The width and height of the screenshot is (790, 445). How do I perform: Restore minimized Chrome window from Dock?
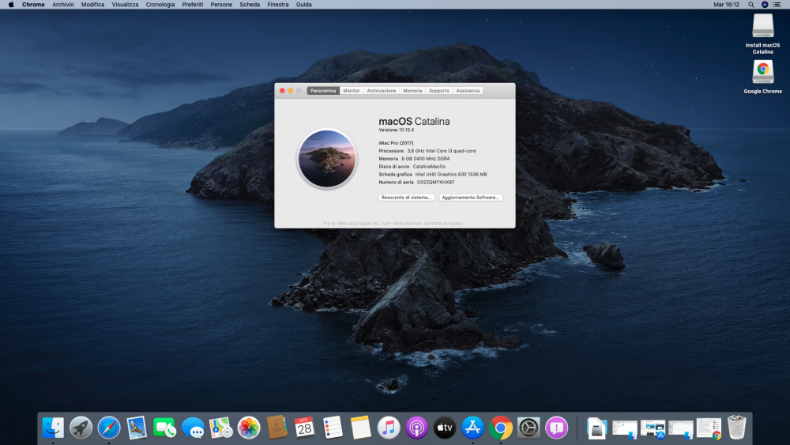tap(709, 429)
